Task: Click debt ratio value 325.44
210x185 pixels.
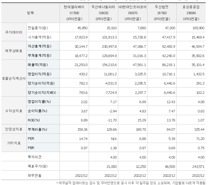Action: tap(199, 130)
